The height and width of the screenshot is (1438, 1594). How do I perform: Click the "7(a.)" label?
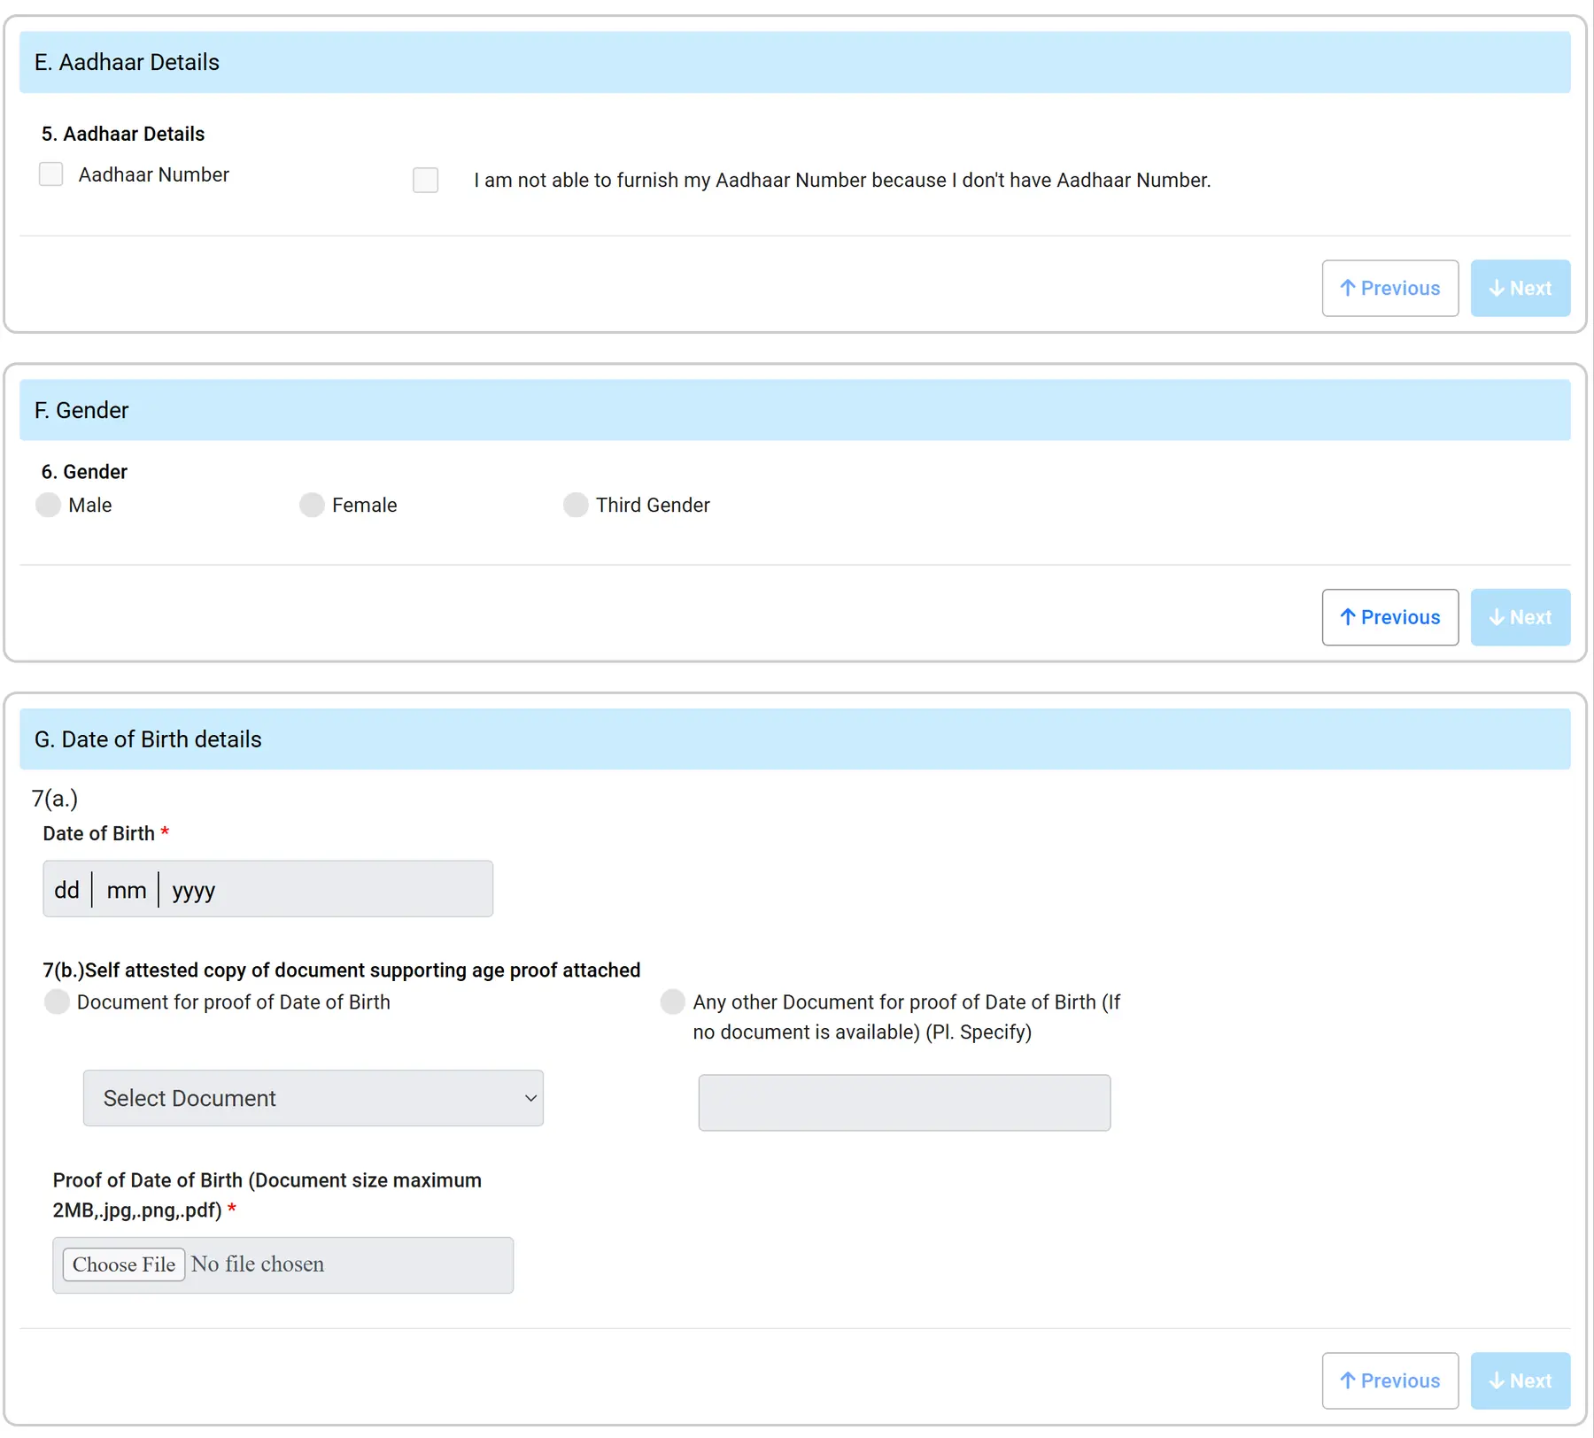pos(55,799)
